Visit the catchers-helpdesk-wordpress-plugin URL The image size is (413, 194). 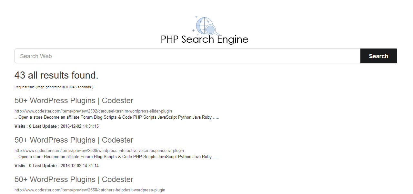tap(89, 190)
